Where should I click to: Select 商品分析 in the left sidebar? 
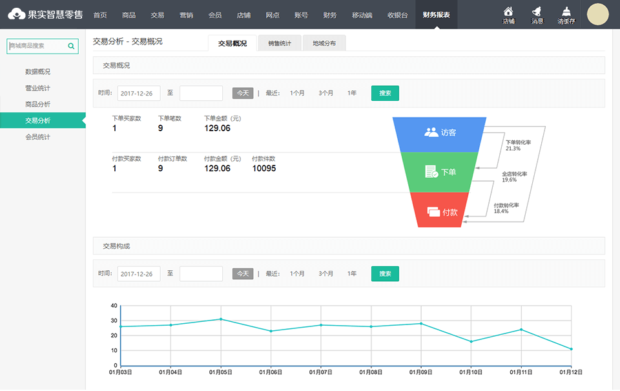(37, 104)
